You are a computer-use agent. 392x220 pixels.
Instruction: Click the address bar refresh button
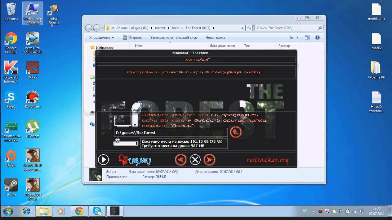(249, 28)
